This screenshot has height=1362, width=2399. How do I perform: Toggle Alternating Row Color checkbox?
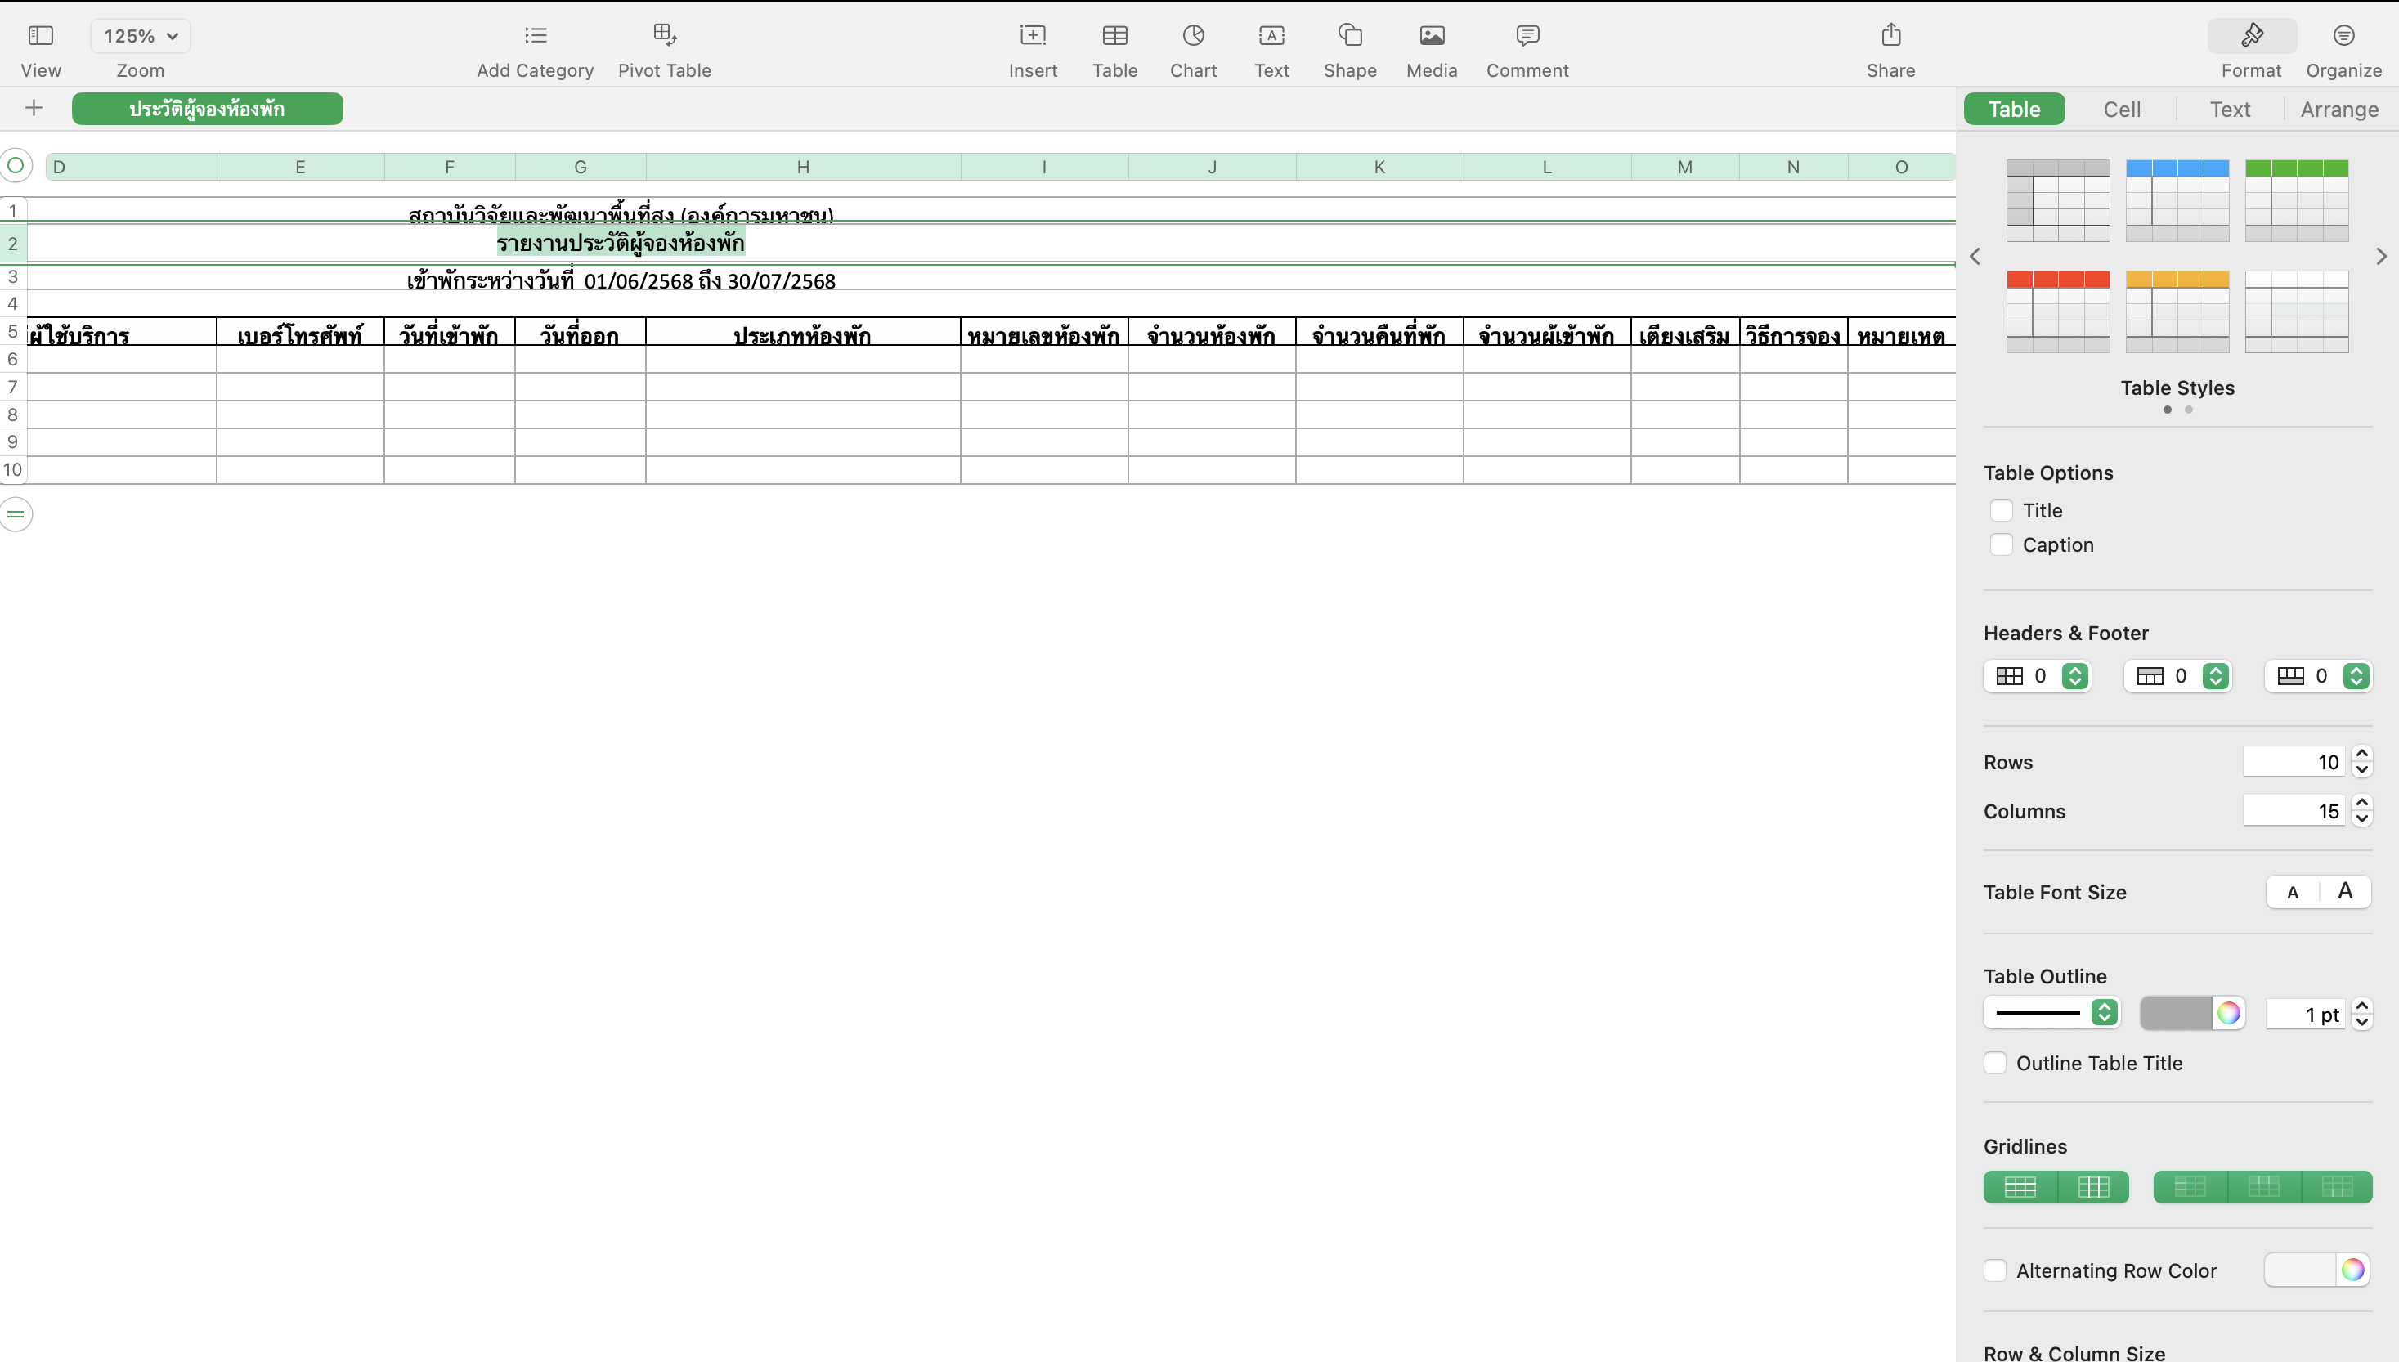[x=1995, y=1270]
